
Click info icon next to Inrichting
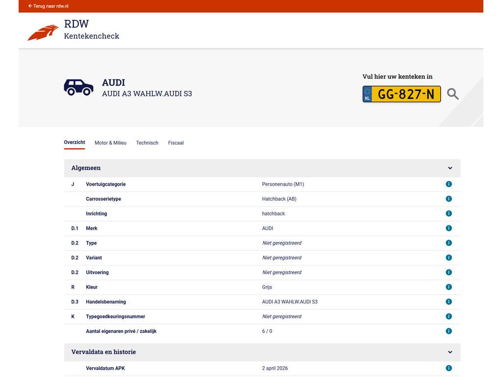tap(449, 214)
